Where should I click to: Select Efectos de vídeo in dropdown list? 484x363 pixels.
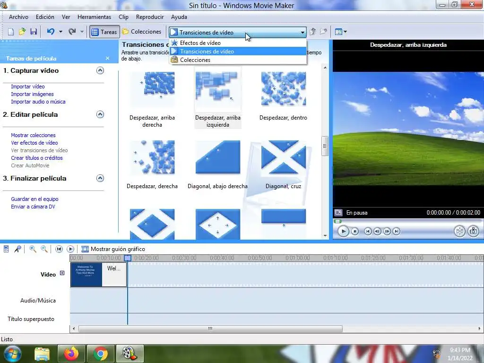238,43
